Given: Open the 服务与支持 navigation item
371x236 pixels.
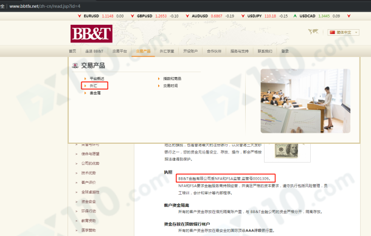Looking at the screenshot, I should (240, 51).
